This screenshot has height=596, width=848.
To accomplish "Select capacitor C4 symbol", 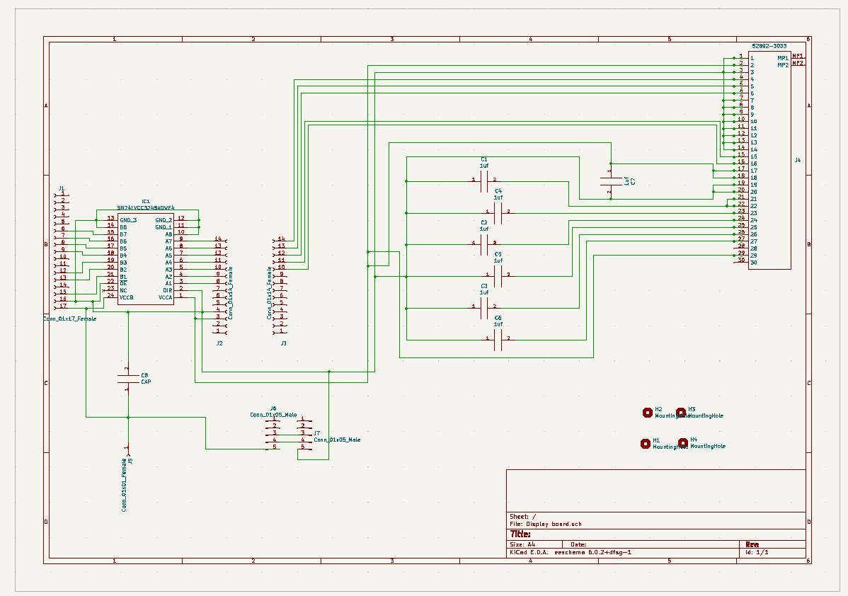I will tap(498, 212).
